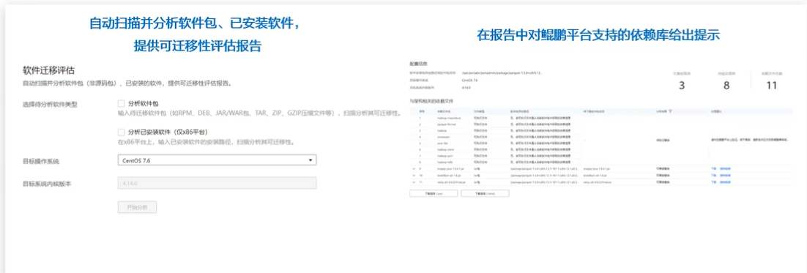This screenshot has height=273, width=807.
Task: Click the 配置信息 section heading
Action: click(x=418, y=64)
